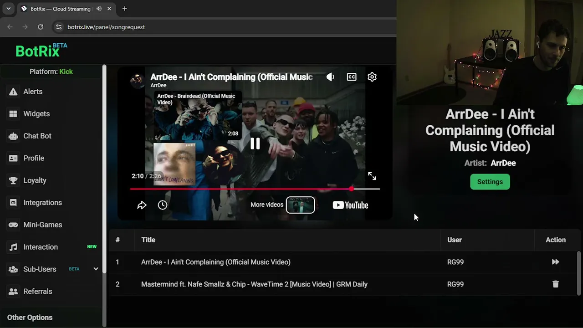Click the Title column header
This screenshot has width=583, height=328.
click(148, 240)
